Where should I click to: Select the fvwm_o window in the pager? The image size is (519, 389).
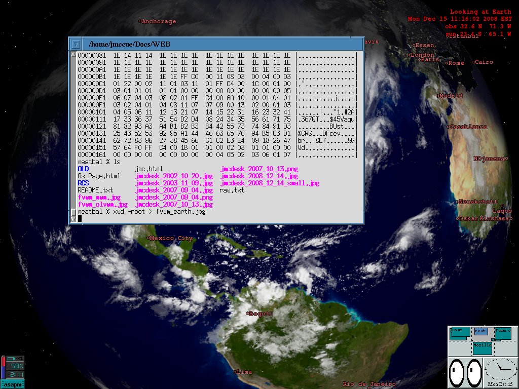503,333
